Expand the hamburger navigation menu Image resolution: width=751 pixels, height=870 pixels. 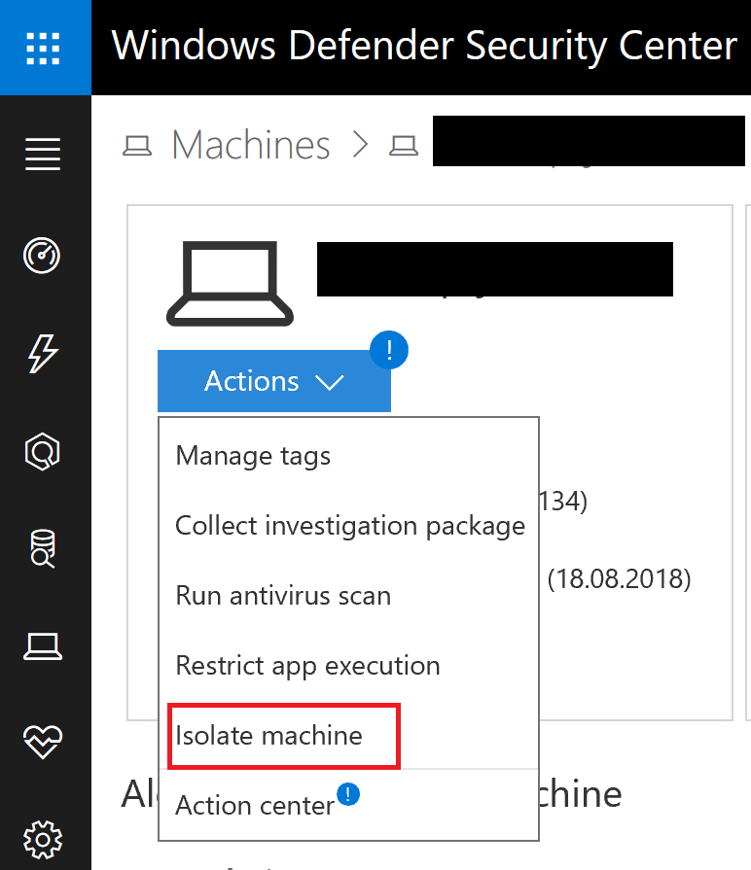tap(43, 154)
